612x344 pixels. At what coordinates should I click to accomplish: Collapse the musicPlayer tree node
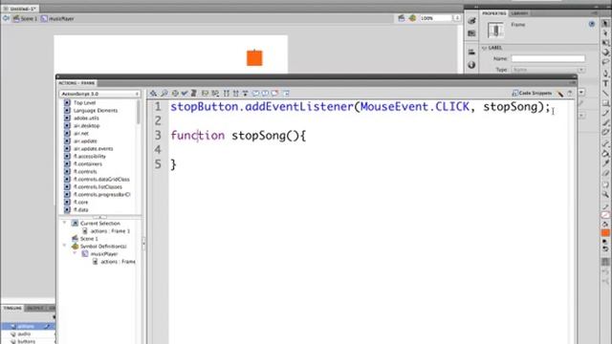point(75,253)
